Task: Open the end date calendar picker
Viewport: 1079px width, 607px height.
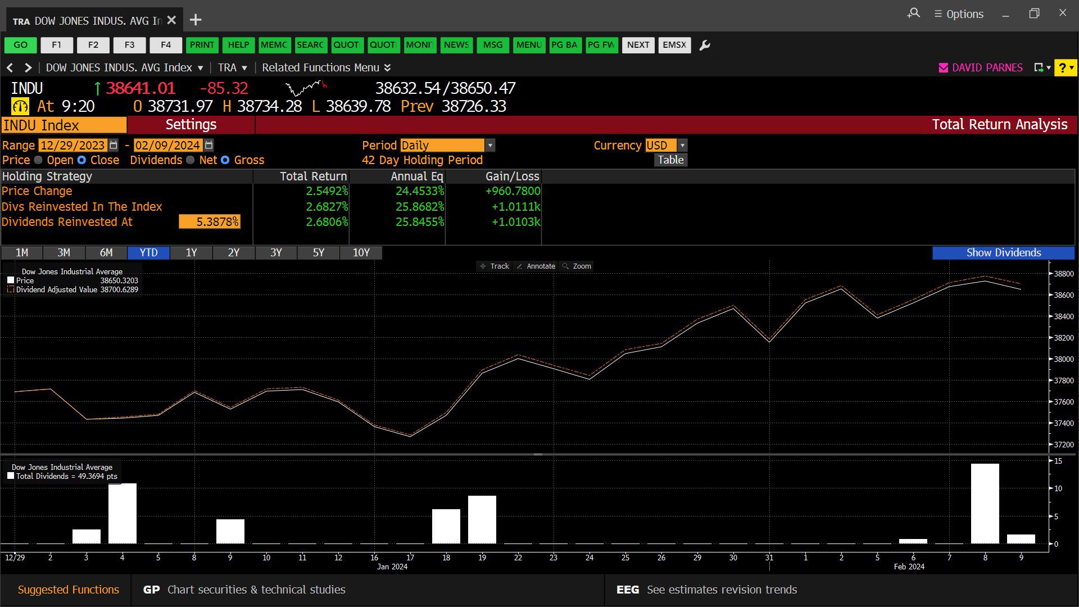Action: pos(209,145)
